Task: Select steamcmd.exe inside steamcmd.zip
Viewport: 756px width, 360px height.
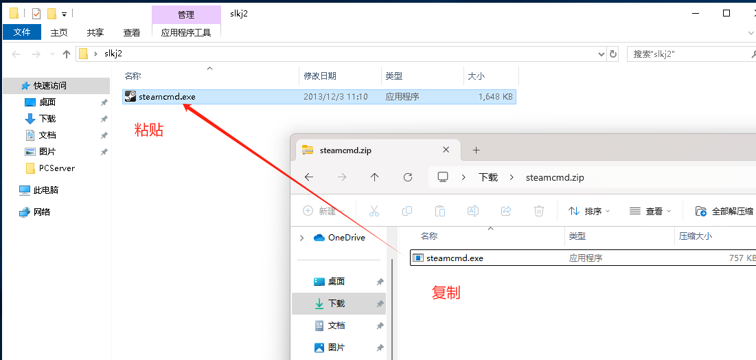Action: (x=583, y=258)
